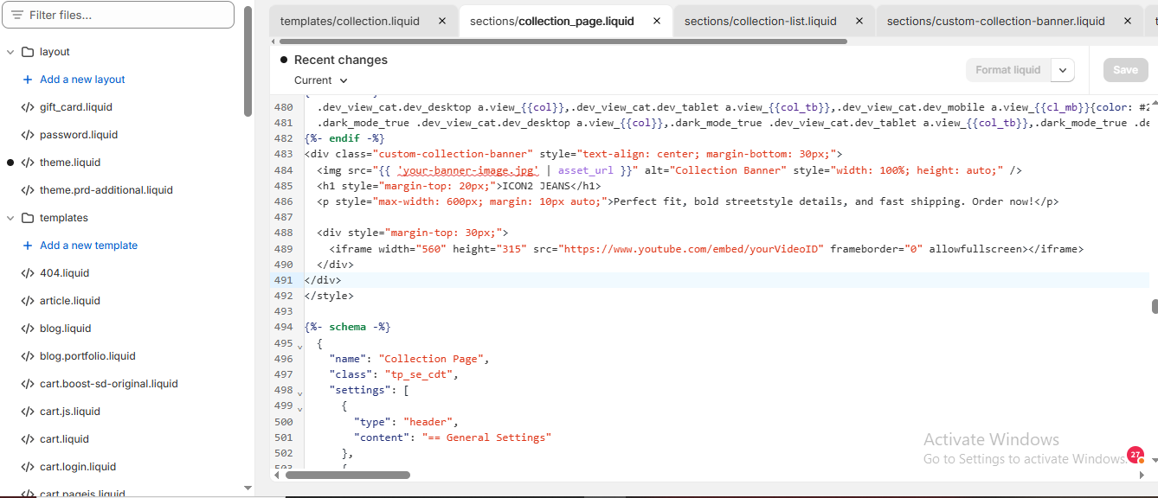The width and height of the screenshot is (1158, 498).
Task: Click code icon beside gift_card.liquid
Action: point(28,107)
